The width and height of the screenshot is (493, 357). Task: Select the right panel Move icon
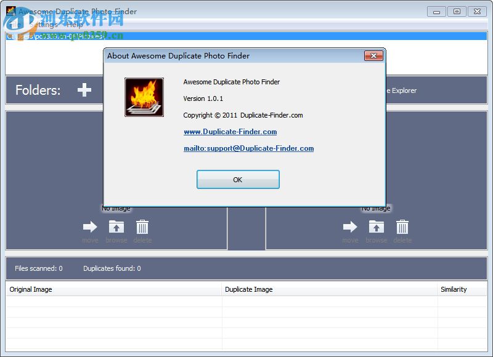[350, 227]
